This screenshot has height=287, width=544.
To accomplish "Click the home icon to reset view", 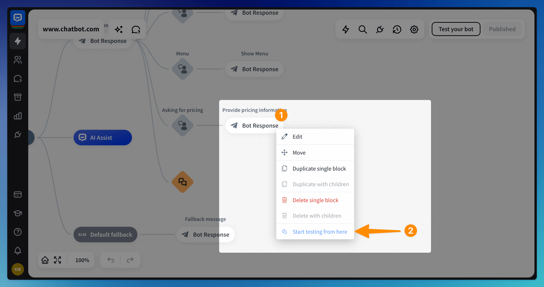I will tap(45, 260).
